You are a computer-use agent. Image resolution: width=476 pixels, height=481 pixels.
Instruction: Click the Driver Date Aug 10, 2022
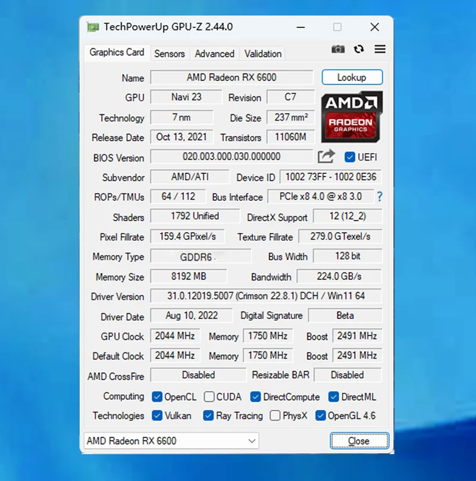192,316
